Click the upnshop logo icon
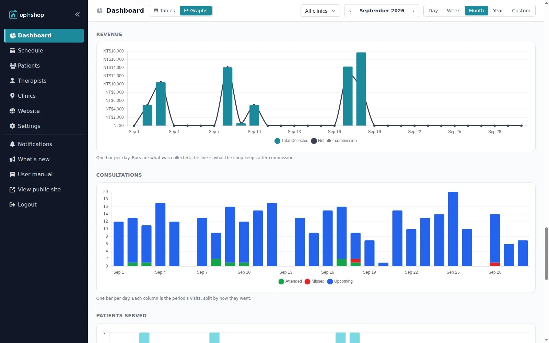Screen dimensions: 549x343 (13, 14)
